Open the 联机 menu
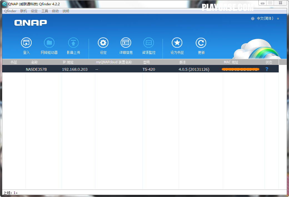 click(24, 11)
